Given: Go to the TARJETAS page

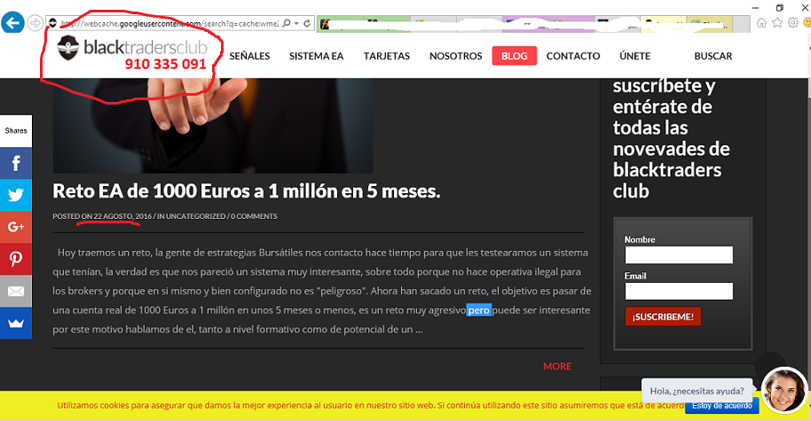Looking at the screenshot, I should (386, 56).
